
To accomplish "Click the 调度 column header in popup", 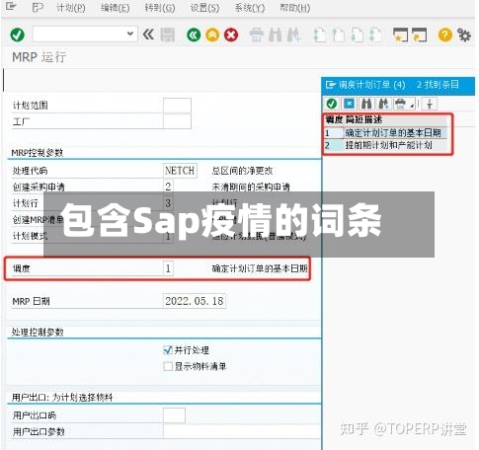I will [x=334, y=119].
